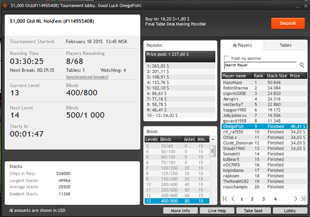Select player Alexgirs row
This screenshot has height=217, width=310.
click(264, 99)
